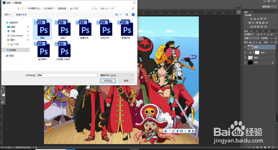Screen dimensions: 278x150
Task: Add a Vibrance adjustment
Action: [x=265, y=19]
